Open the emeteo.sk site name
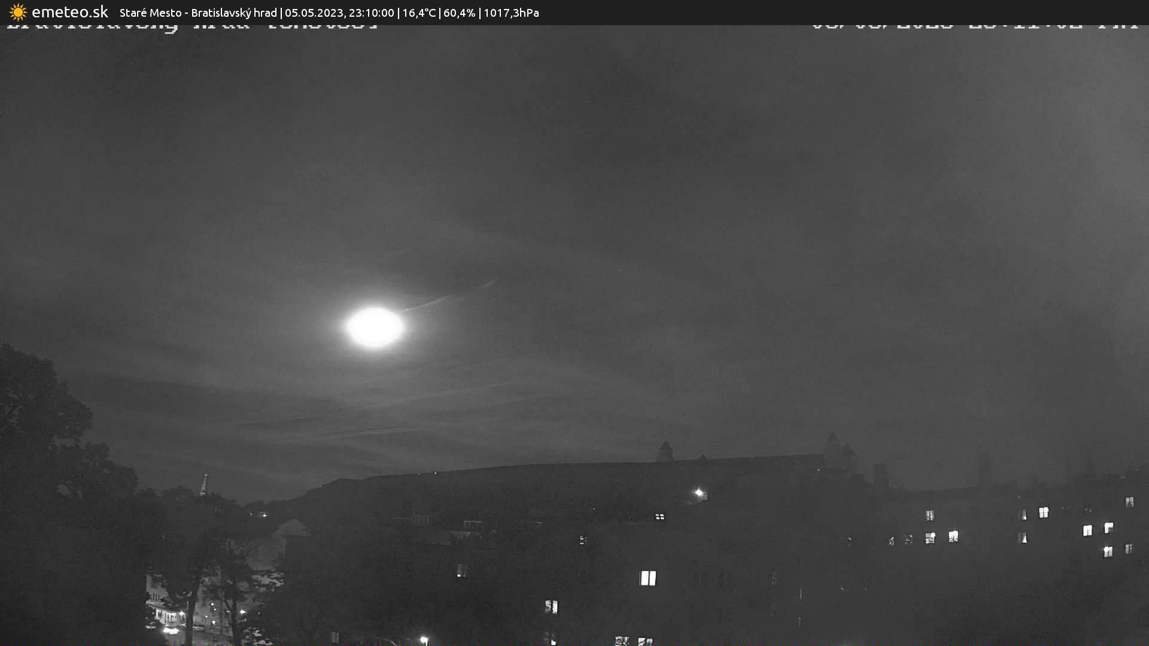The image size is (1149, 646). pos(70,12)
